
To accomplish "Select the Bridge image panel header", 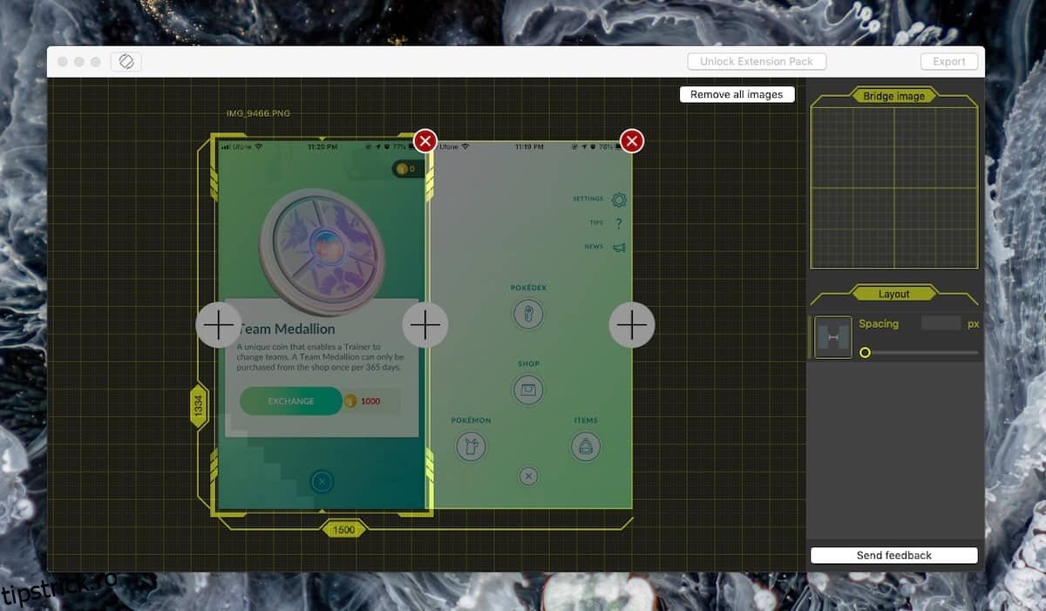I will pos(893,96).
